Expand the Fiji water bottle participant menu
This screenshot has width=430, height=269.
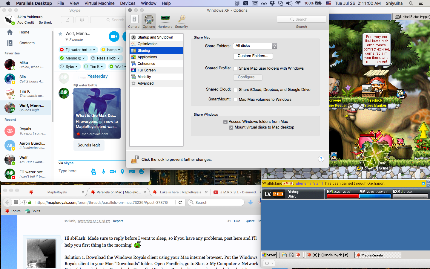94,50
